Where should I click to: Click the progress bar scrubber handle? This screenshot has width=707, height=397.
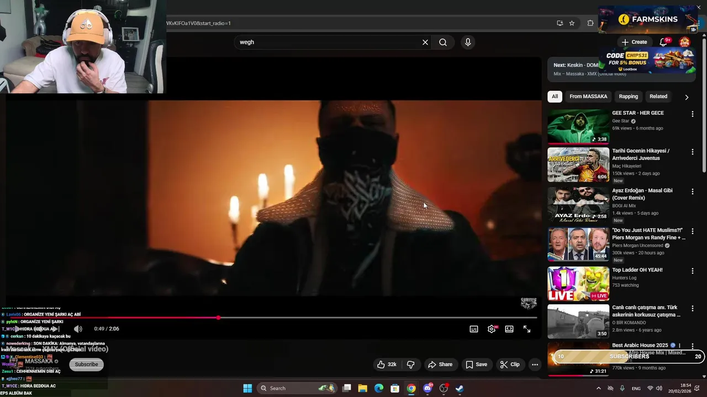point(219,318)
